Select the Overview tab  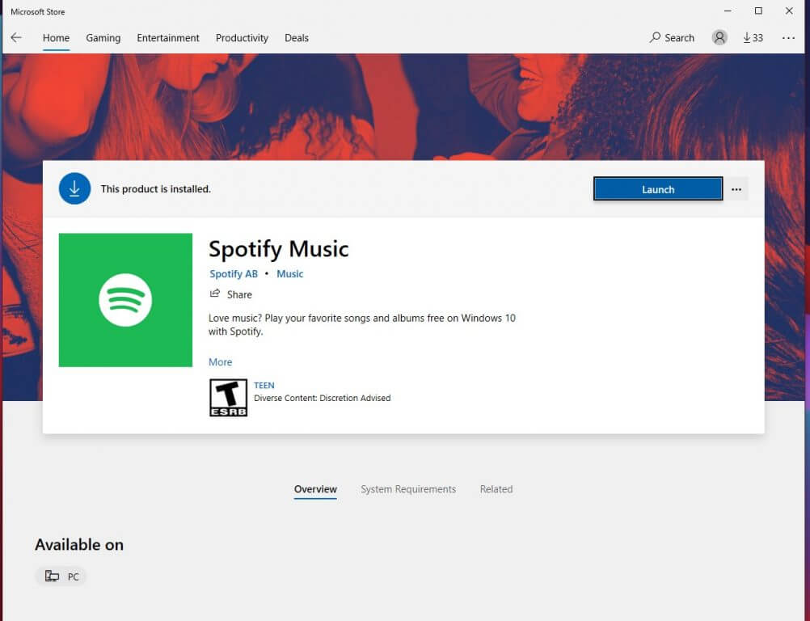[315, 489]
